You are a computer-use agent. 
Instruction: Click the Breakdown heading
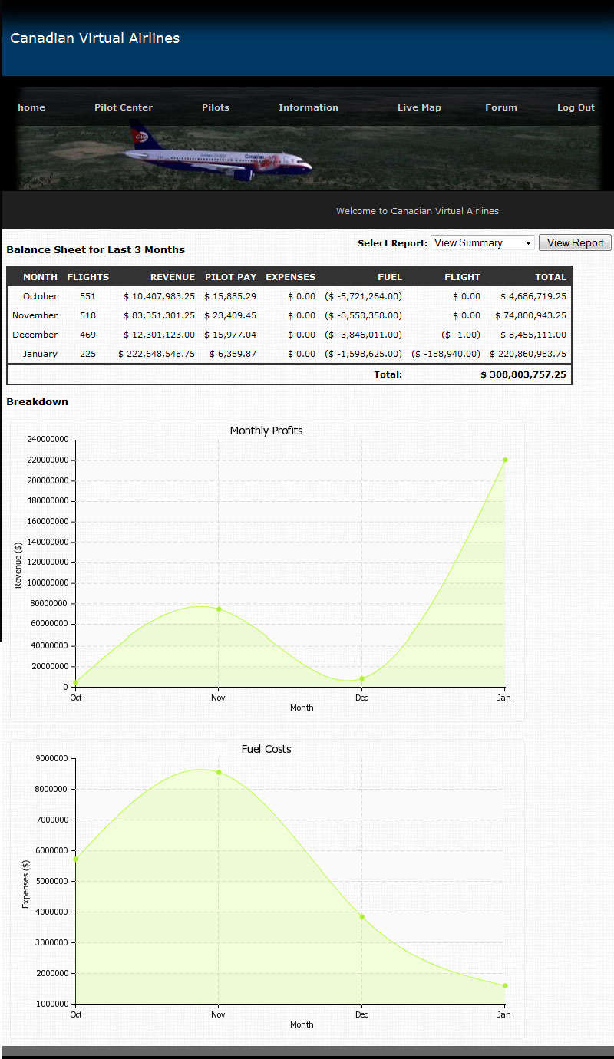pos(37,401)
